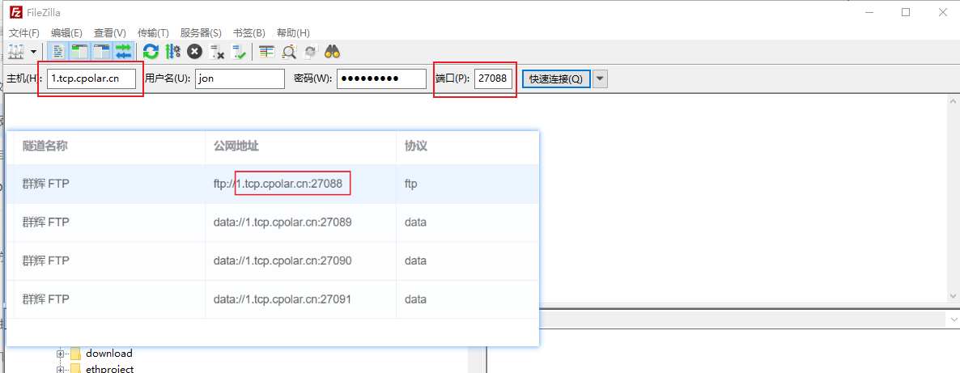
Task: Click the message log scroll-down arrow
Action: click(x=953, y=295)
